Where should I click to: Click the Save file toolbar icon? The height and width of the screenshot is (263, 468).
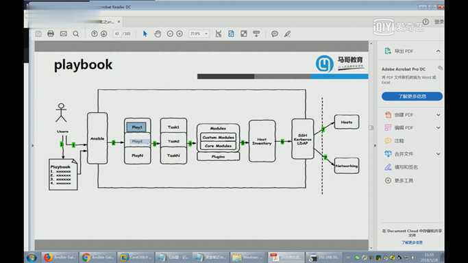point(38,34)
